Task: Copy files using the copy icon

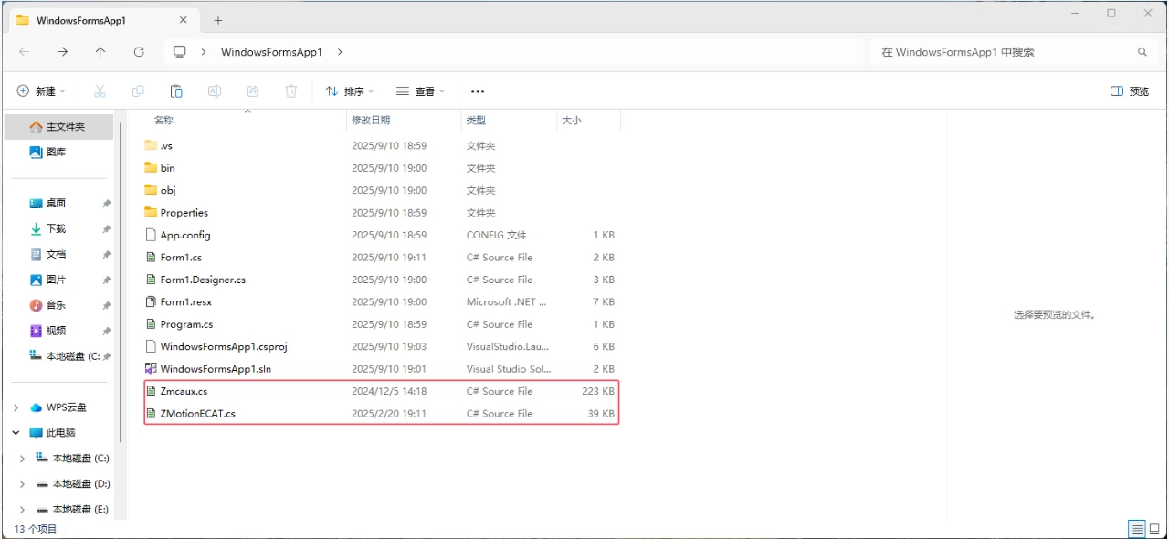Action: (138, 90)
